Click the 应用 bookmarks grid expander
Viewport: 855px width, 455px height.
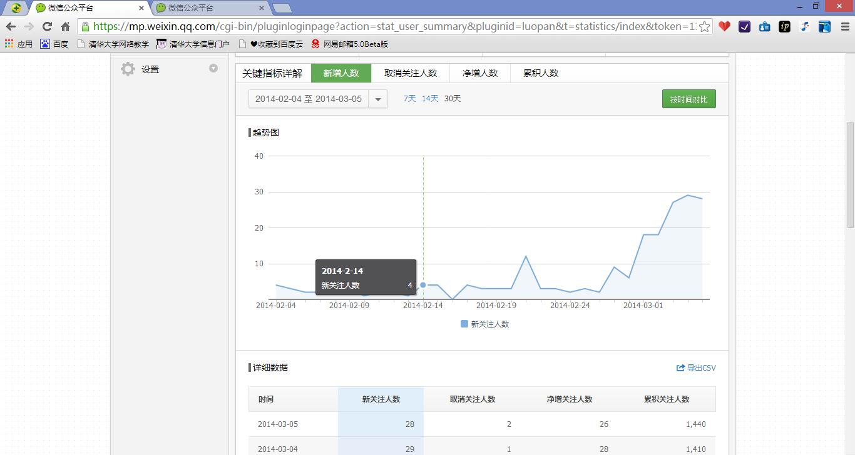[x=8, y=43]
